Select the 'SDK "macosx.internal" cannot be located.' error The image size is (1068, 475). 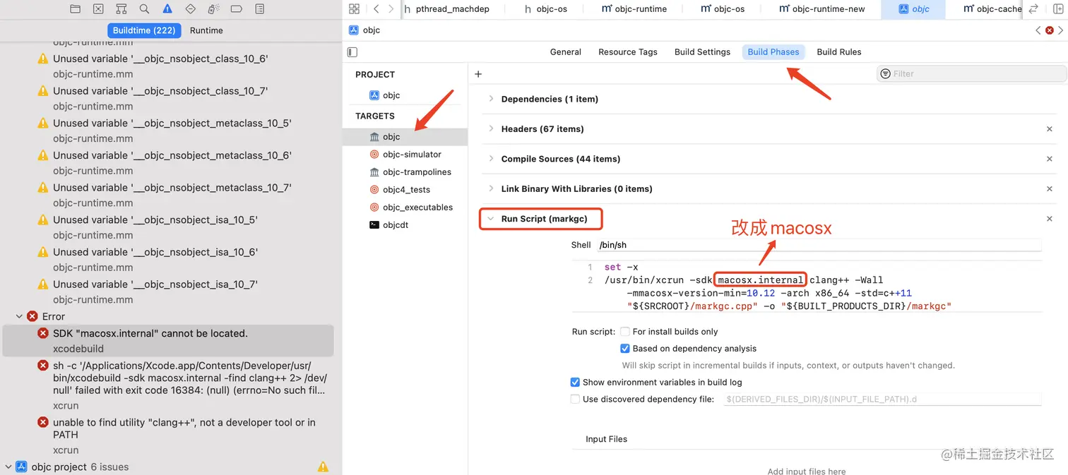click(168, 341)
